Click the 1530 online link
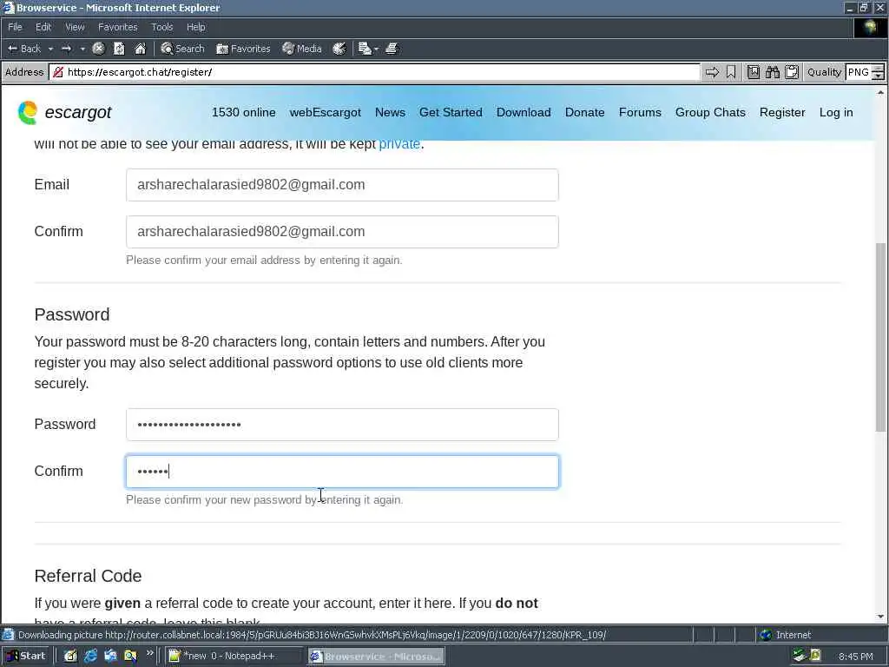 (244, 112)
